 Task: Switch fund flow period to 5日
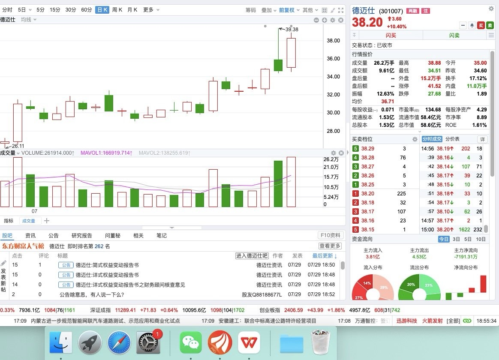[x=467, y=239]
